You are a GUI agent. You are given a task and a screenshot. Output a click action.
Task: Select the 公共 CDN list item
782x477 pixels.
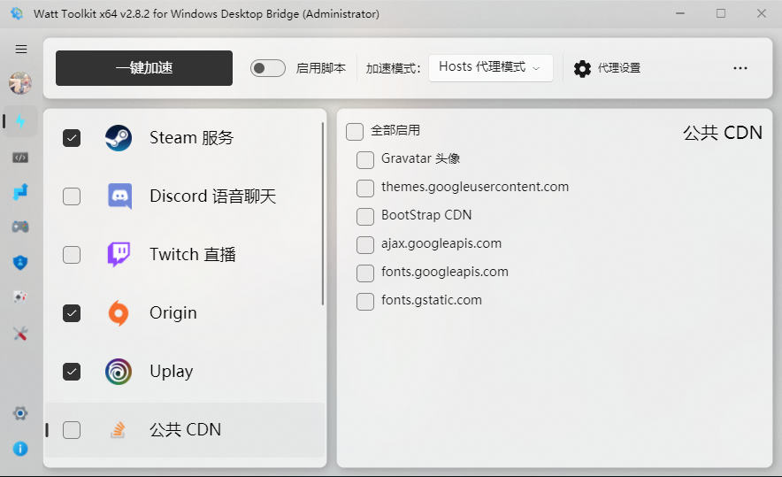185,430
